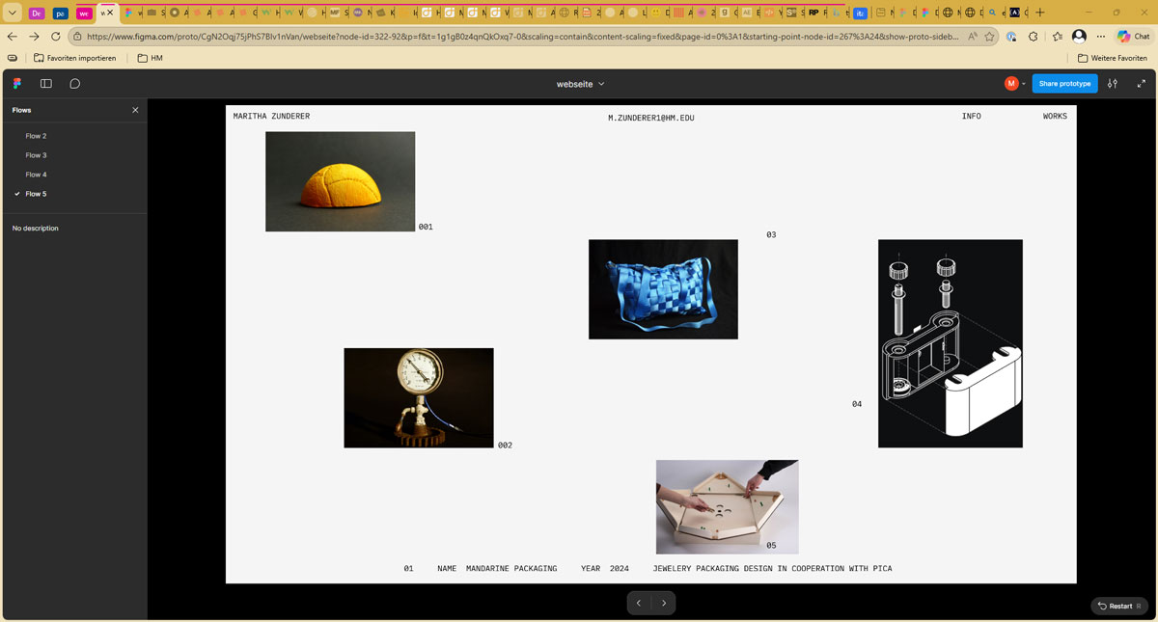The height and width of the screenshot is (622, 1158).
Task: Select Flow 2 in the flows list
Action: [36, 136]
